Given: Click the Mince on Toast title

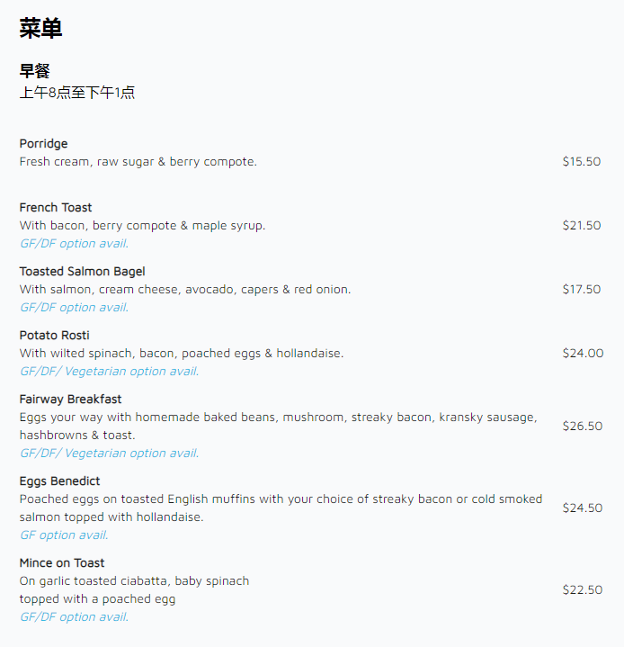Looking at the screenshot, I should click(x=62, y=563).
